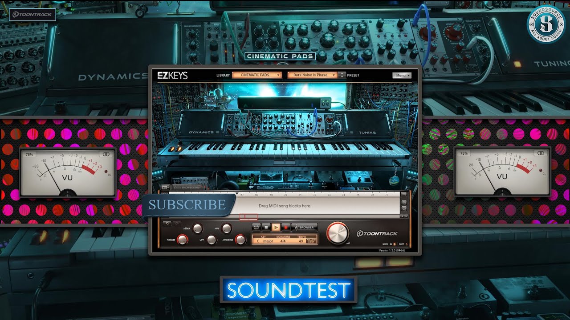Click bar 70 on the timeline ruler

(285, 195)
